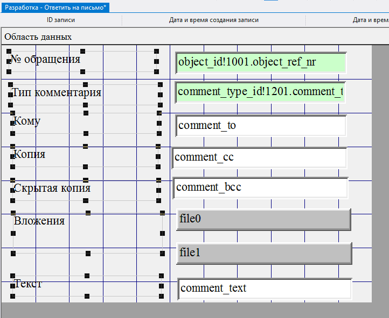Click the truncated 'Дата и врем' header at right

(370, 20)
